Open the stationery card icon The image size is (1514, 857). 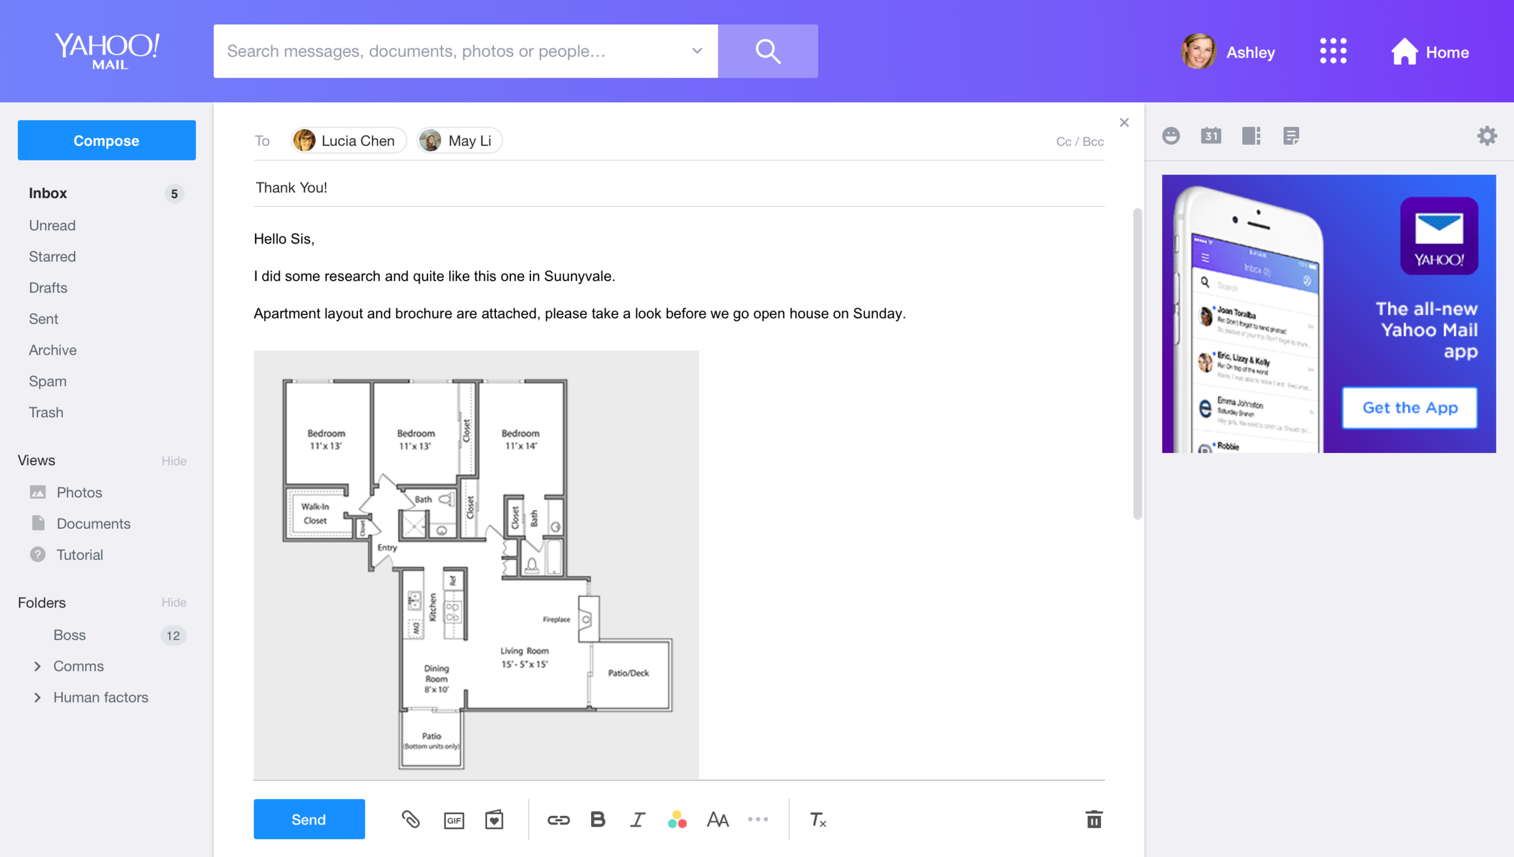tap(494, 819)
